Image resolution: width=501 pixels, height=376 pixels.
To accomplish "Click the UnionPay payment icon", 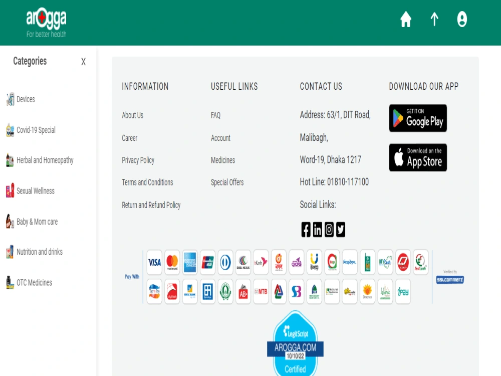I will [208, 263].
